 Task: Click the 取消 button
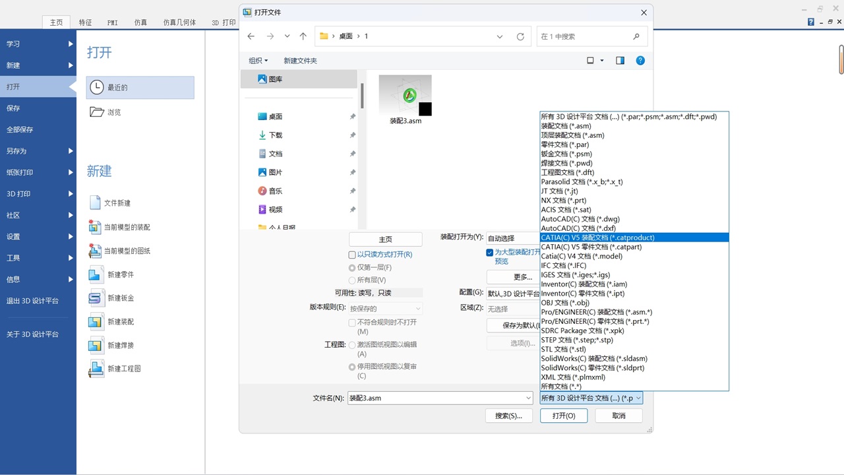tap(618, 416)
